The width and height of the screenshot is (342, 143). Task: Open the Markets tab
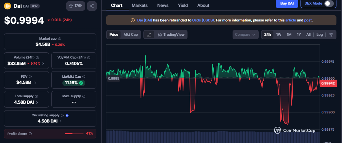coord(139,6)
